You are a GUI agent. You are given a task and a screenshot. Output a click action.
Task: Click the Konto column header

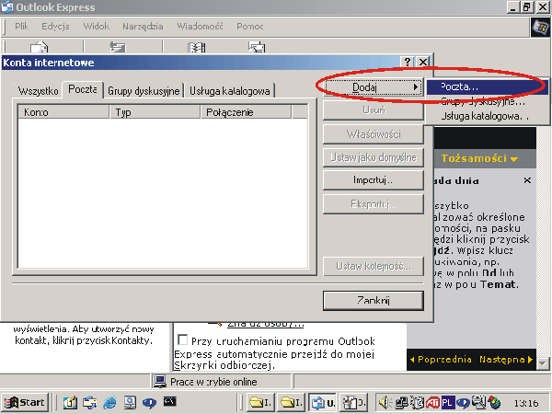[x=63, y=112]
